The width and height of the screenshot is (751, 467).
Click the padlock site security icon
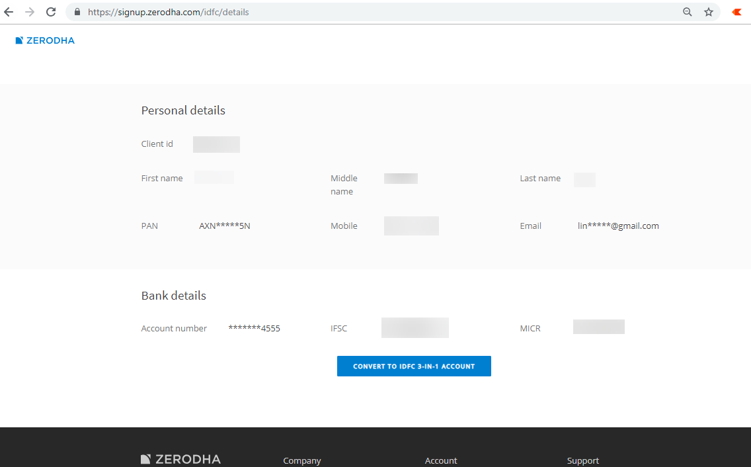pyautogui.click(x=77, y=12)
